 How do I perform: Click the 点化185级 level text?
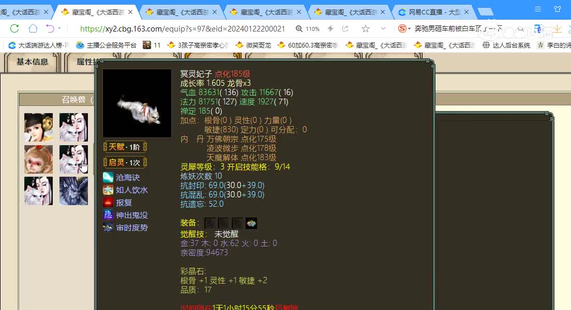pos(232,74)
